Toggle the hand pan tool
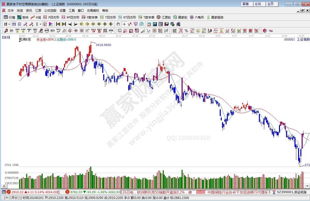310x201 pixels. (118, 24)
